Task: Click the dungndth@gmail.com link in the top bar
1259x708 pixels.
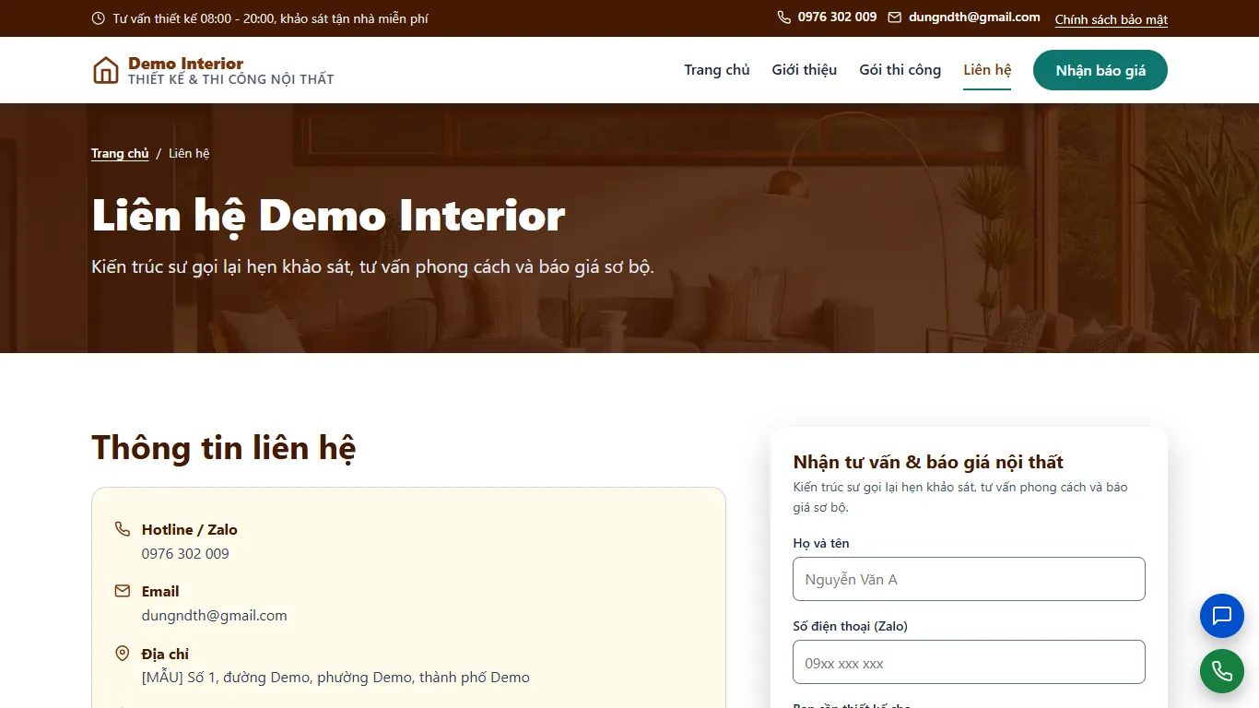Action: (974, 18)
